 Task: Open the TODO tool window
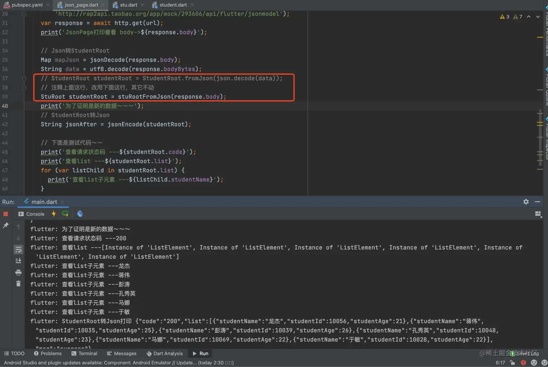coord(14,353)
